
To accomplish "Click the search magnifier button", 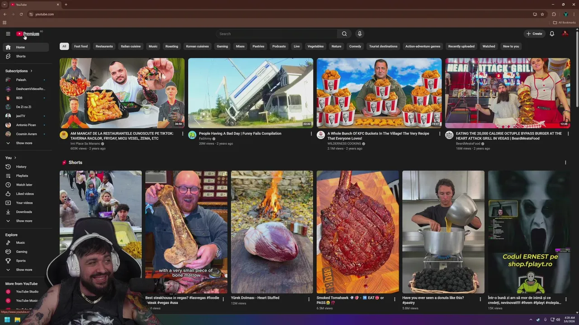I will click(x=344, y=34).
